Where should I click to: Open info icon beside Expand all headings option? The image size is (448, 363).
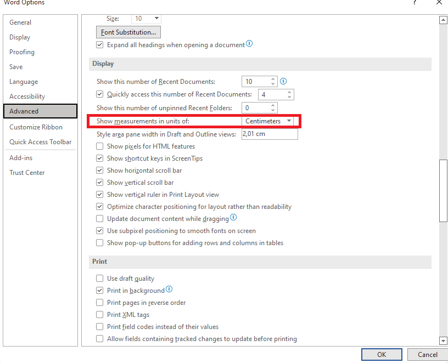pyautogui.click(x=249, y=44)
